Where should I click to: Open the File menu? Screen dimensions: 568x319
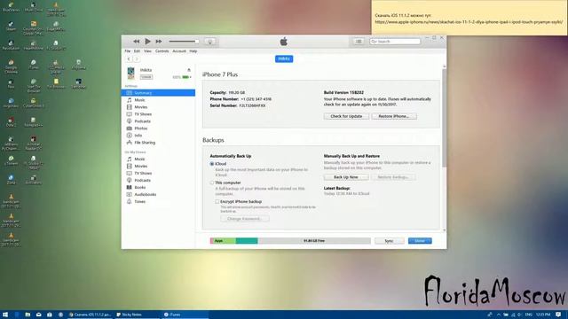click(x=128, y=51)
